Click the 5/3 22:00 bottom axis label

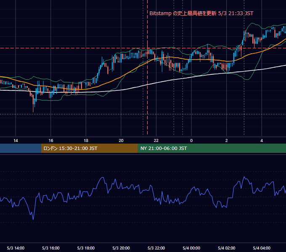tap(156, 248)
